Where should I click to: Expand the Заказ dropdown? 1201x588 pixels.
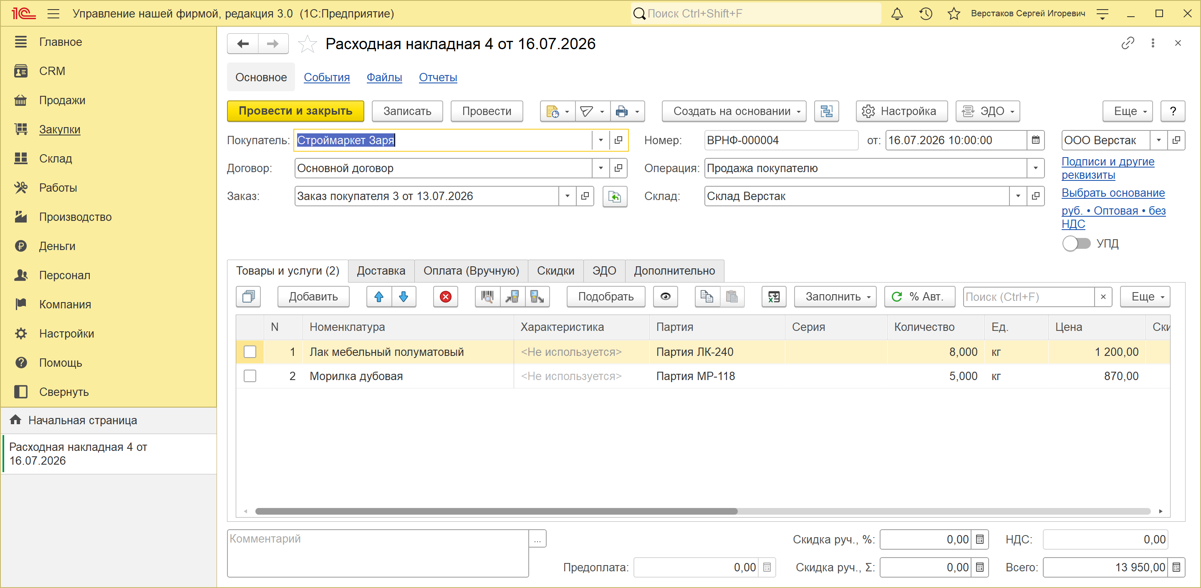567,196
